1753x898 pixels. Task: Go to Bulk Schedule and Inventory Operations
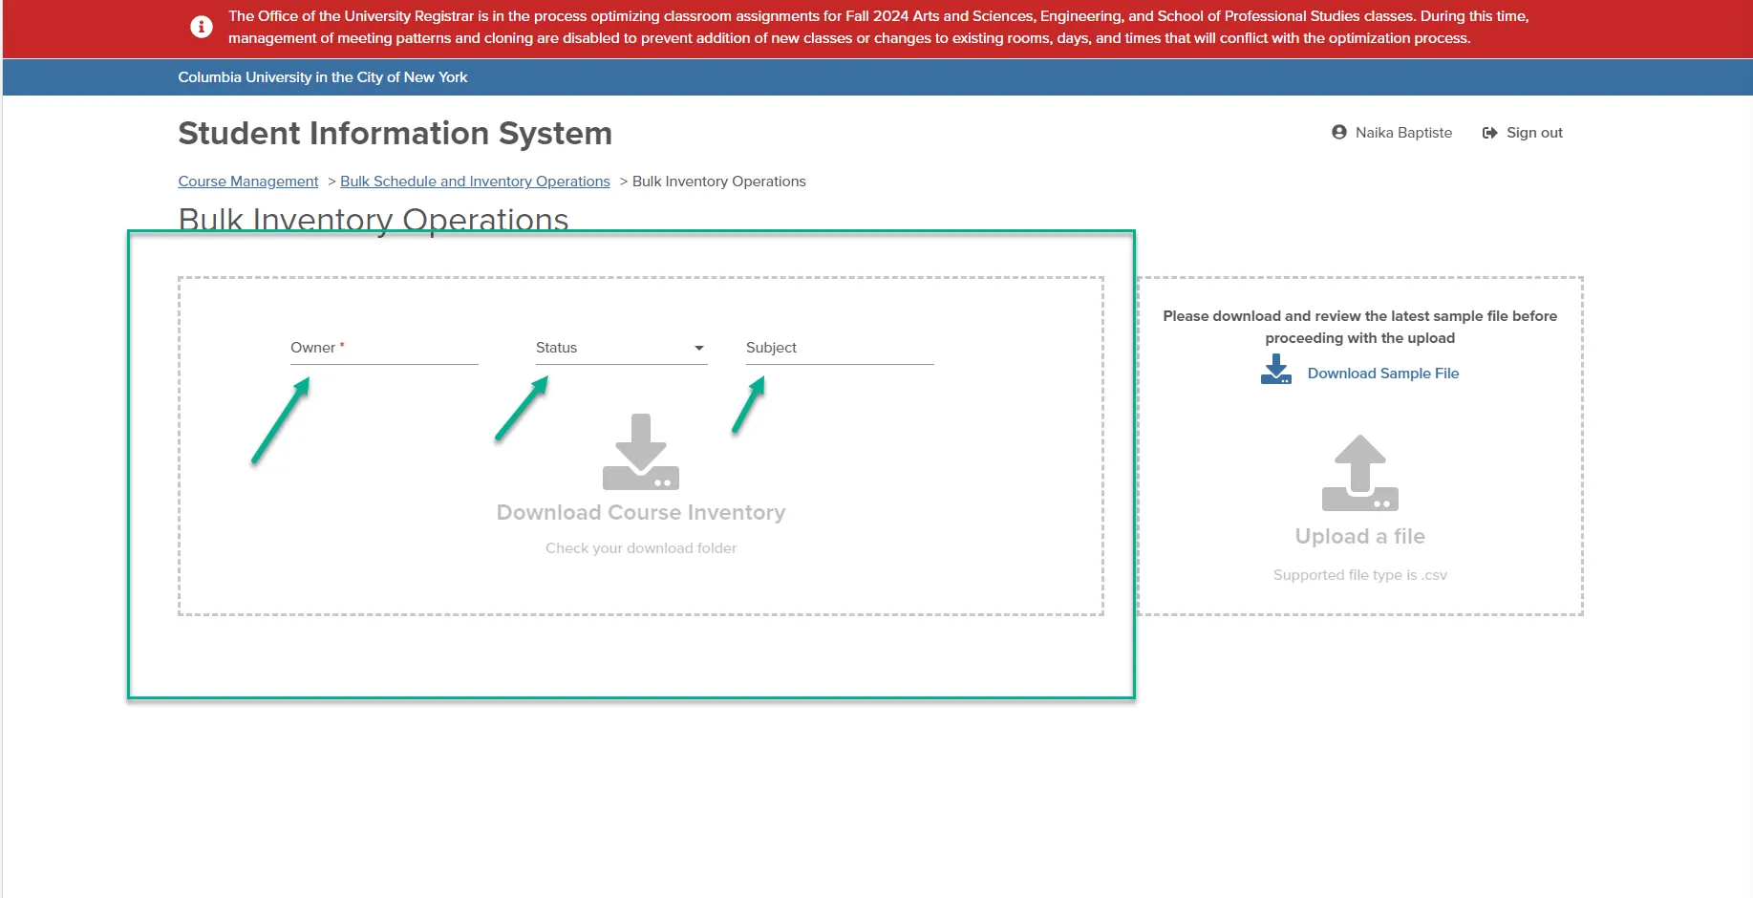click(x=475, y=182)
